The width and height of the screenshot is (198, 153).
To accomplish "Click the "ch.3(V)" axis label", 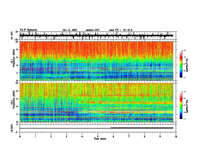I will (12, 128).
